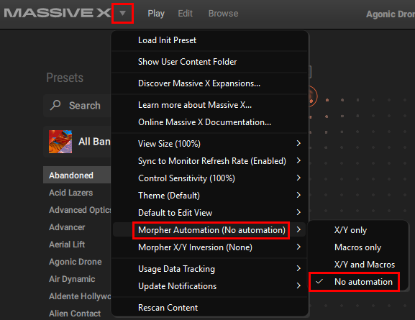
Task: Choose Show User Content Folder
Action: coord(209,62)
